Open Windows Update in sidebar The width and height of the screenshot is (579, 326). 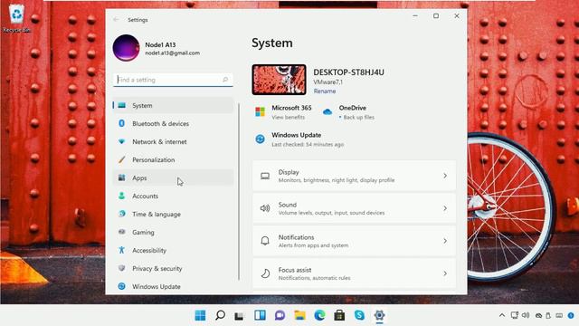pyautogui.click(x=173, y=286)
